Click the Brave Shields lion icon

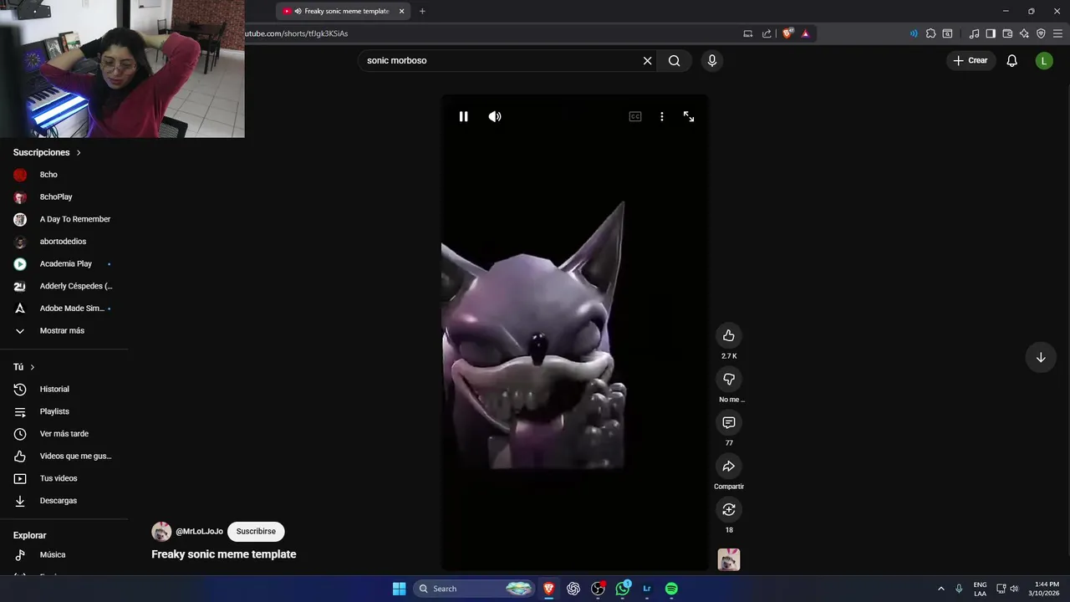point(787,33)
